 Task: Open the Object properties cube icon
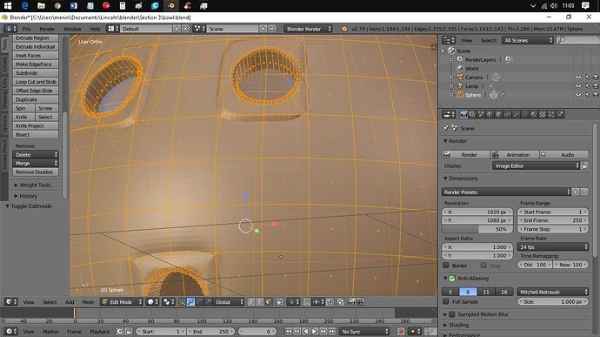(498, 114)
